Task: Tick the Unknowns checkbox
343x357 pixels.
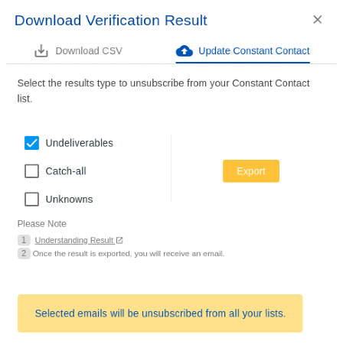Action: (31, 199)
